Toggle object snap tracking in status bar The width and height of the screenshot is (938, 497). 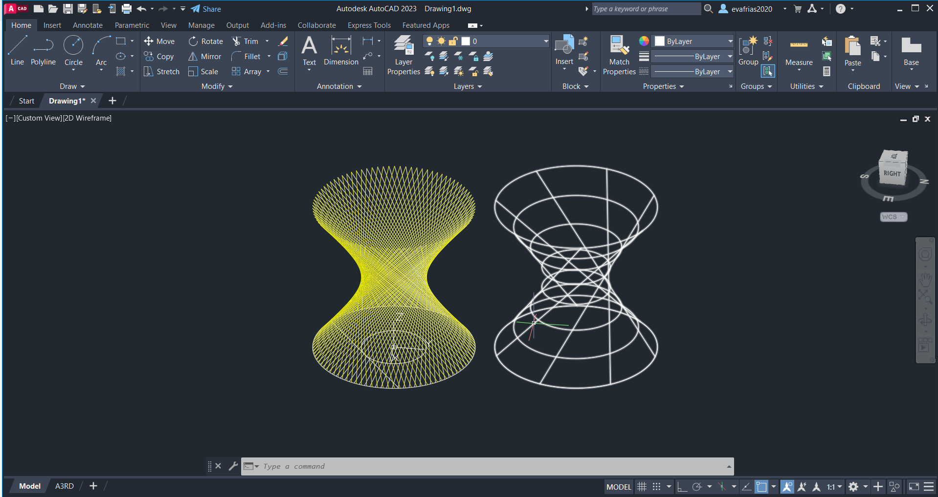pyautogui.click(x=746, y=487)
